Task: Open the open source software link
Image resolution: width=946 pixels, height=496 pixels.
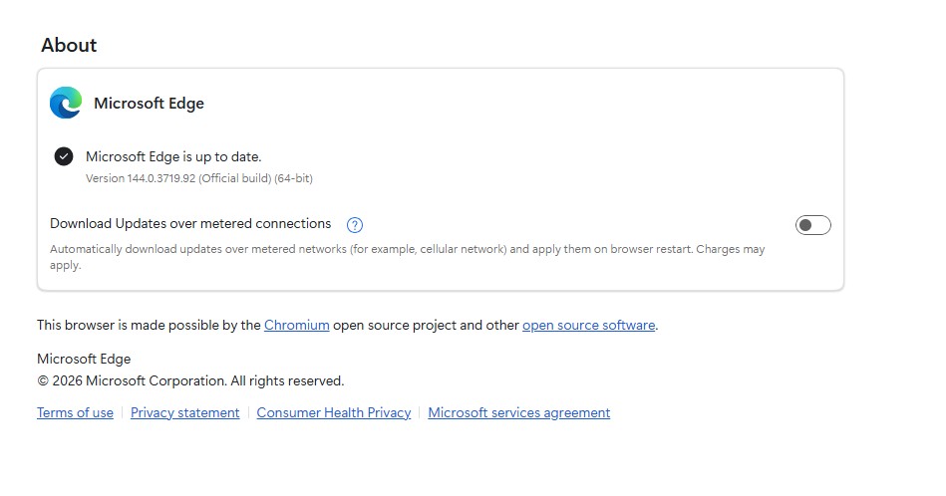Action: 588,325
